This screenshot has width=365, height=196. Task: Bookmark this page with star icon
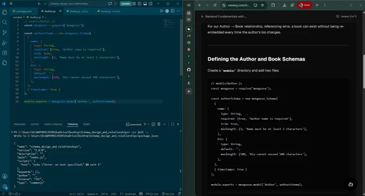pos(262,5)
